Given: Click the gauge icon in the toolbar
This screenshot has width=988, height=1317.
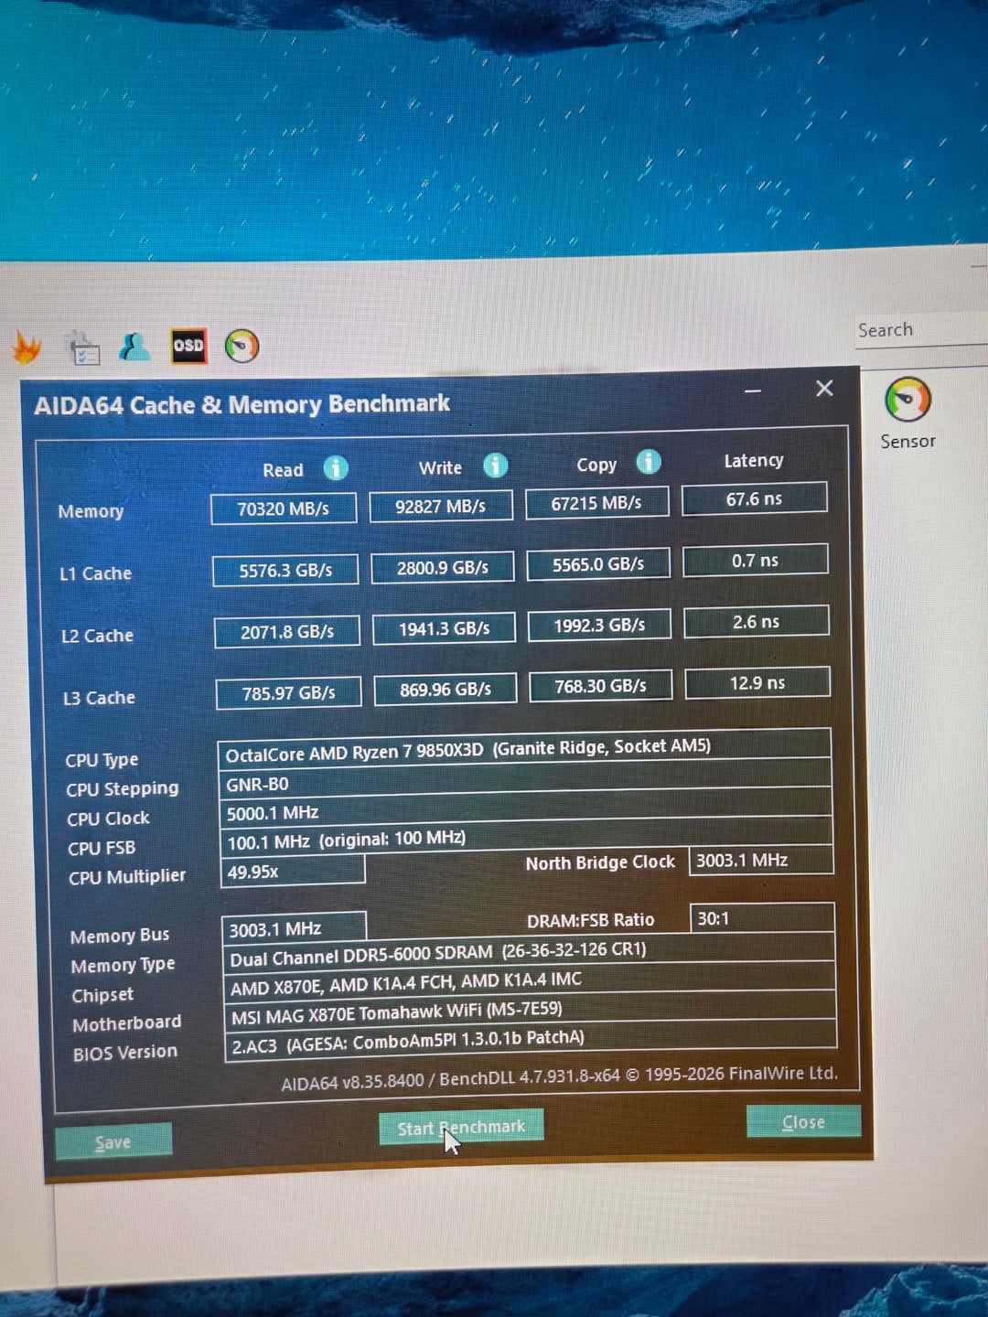Looking at the screenshot, I should click(x=242, y=346).
